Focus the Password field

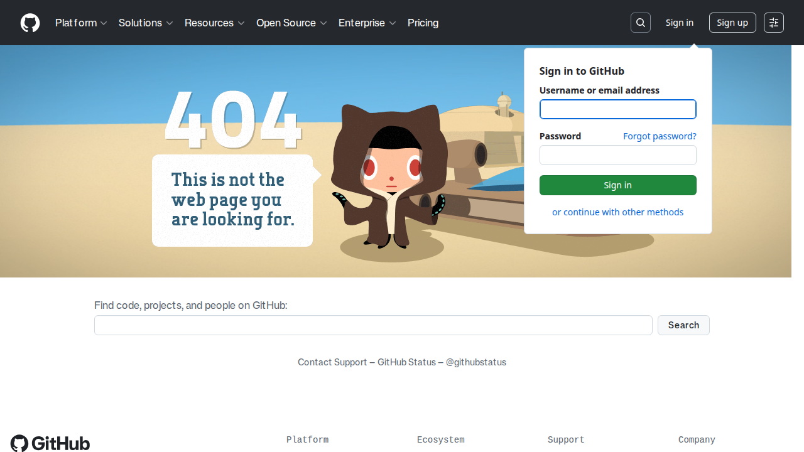point(618,155)
